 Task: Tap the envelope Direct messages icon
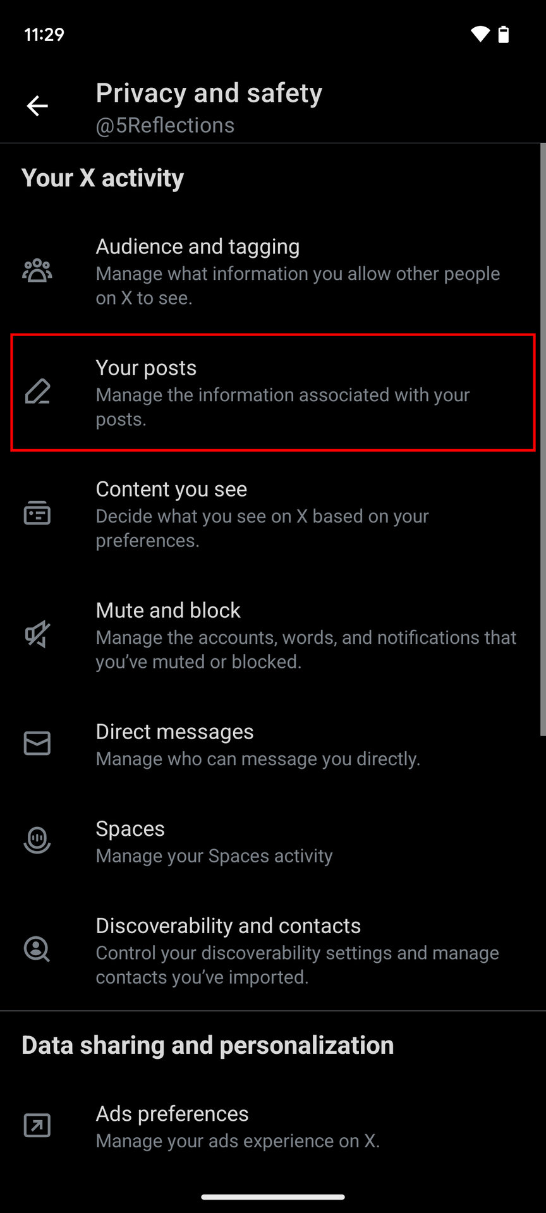tap(37, 744)
